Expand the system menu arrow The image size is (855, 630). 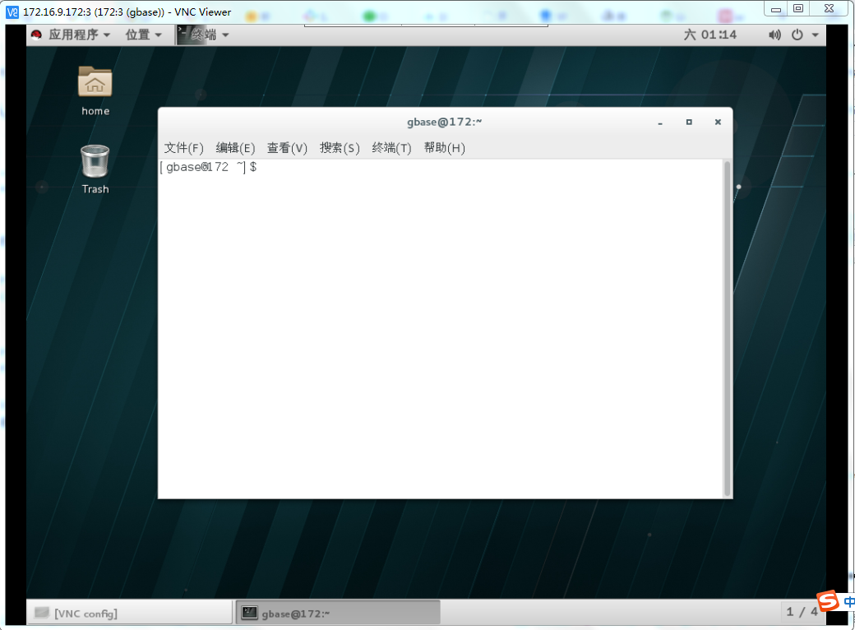816,35
